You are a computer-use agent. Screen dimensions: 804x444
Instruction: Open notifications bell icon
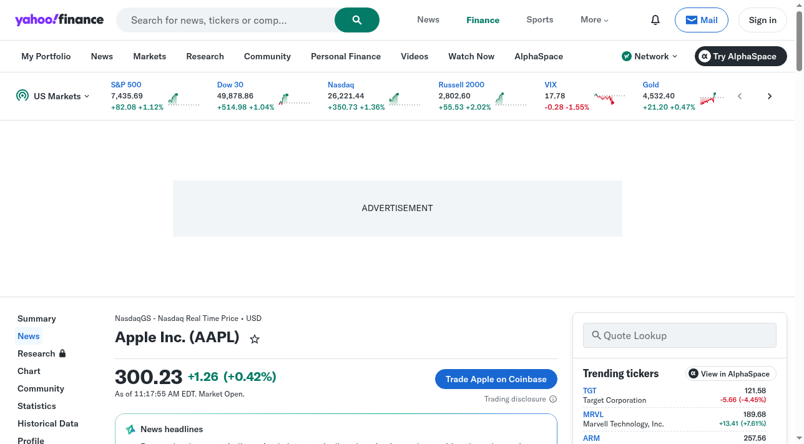point(655,20)
